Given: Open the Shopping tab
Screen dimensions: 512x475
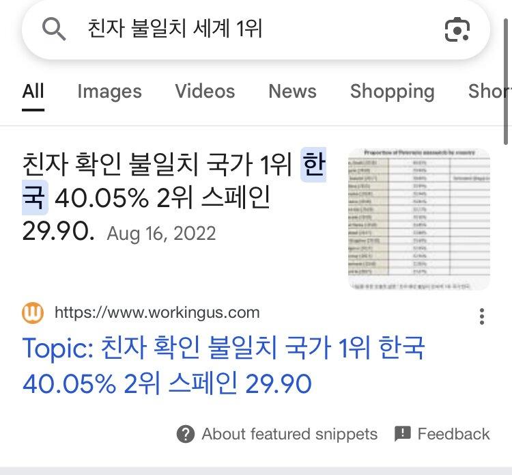Looking at the screenshot, I should 392,92.
